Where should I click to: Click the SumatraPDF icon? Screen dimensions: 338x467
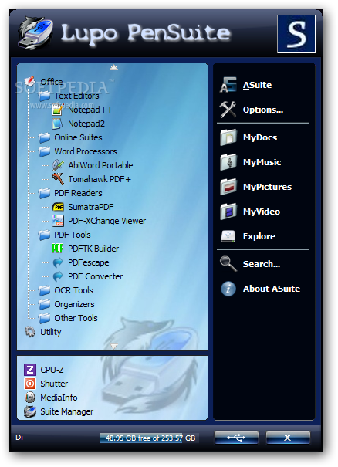coord(58,207)
